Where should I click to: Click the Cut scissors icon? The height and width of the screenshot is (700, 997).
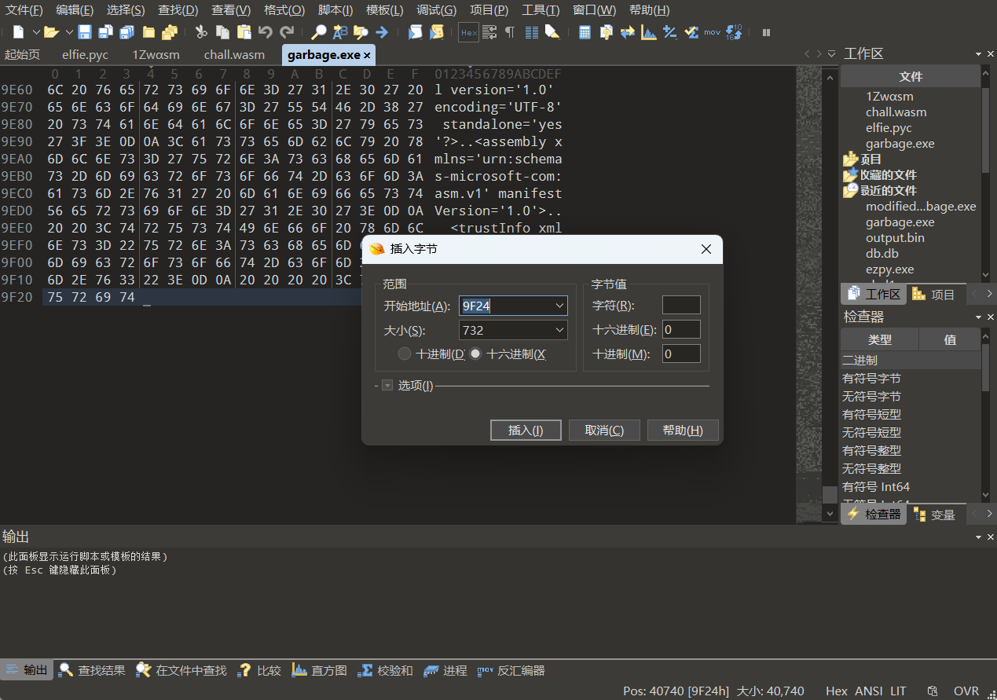click(x=201, y=32)
